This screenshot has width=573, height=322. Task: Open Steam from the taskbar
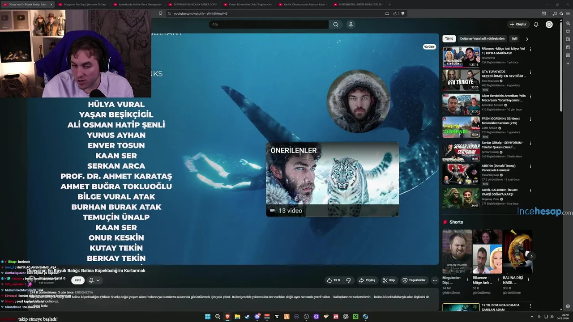point(247,317)
